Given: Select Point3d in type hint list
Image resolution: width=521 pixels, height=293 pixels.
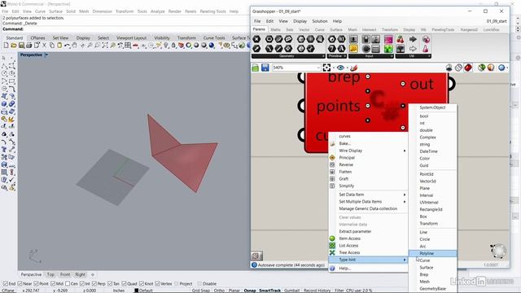Looking at the screenshot, I should coord(433,174).
